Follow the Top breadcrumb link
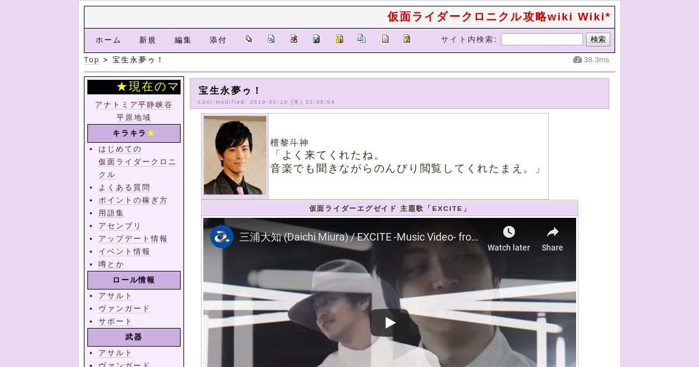 point(91,60)
